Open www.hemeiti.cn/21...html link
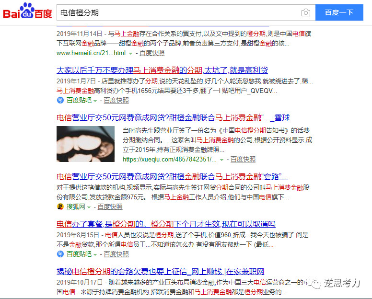The height and width of the screenshot is (299, 372). tap(91, 53)
